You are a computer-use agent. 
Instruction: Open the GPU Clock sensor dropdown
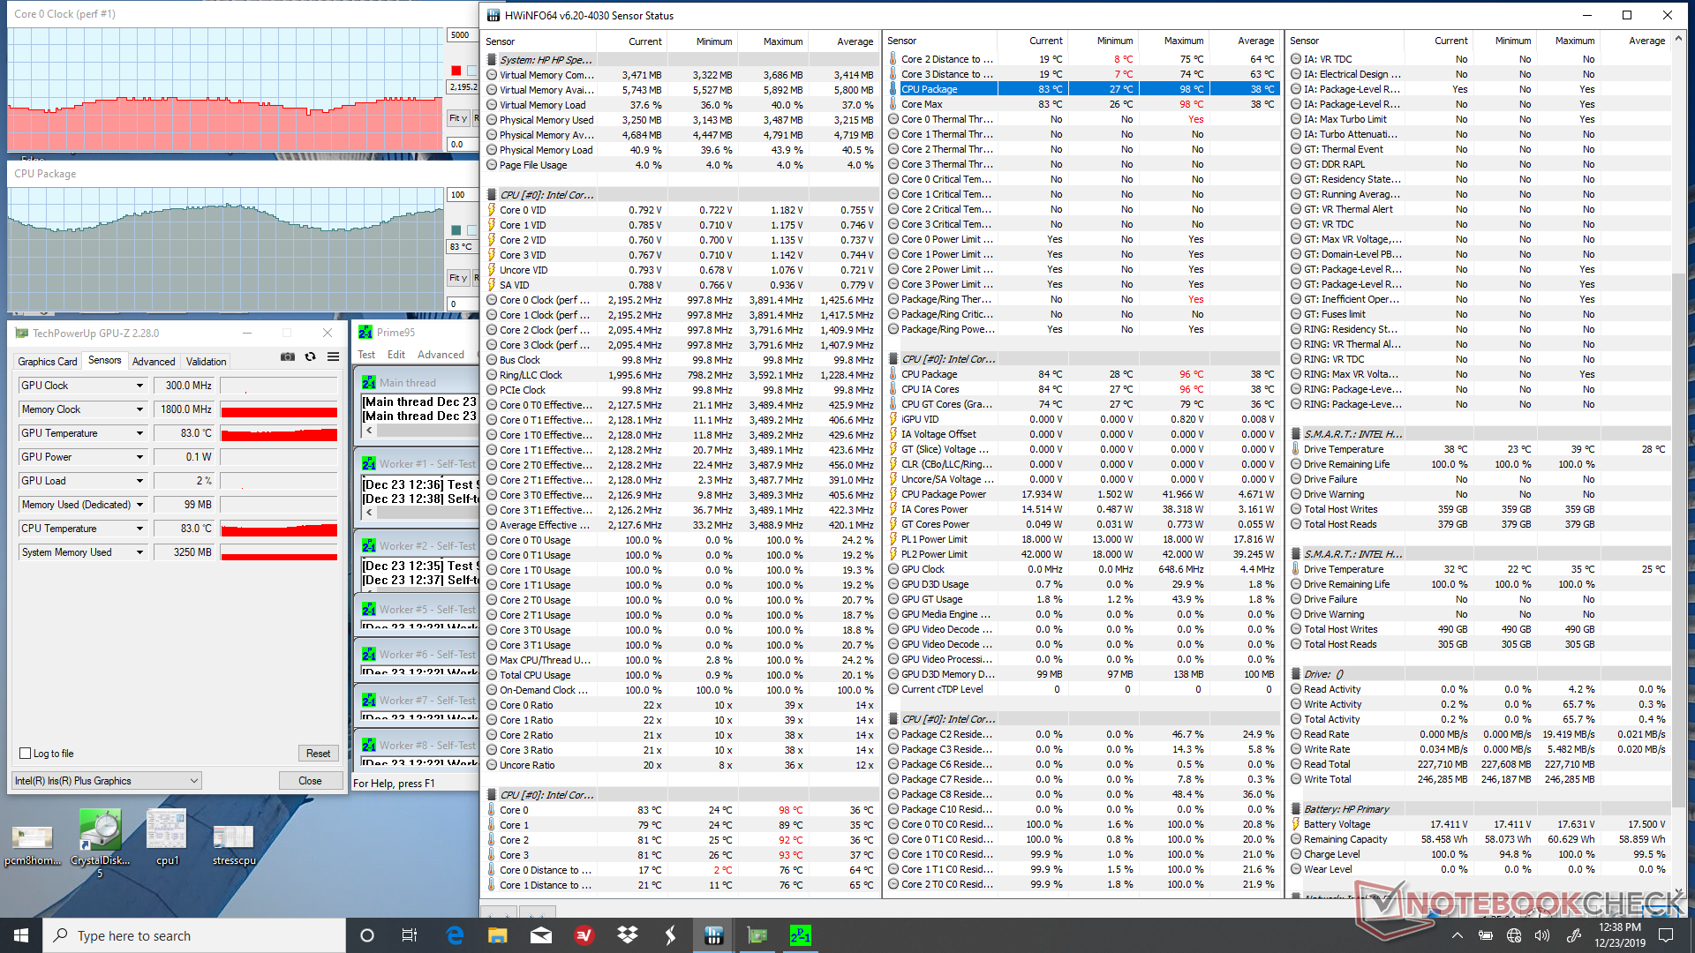(x=139, y=386)
